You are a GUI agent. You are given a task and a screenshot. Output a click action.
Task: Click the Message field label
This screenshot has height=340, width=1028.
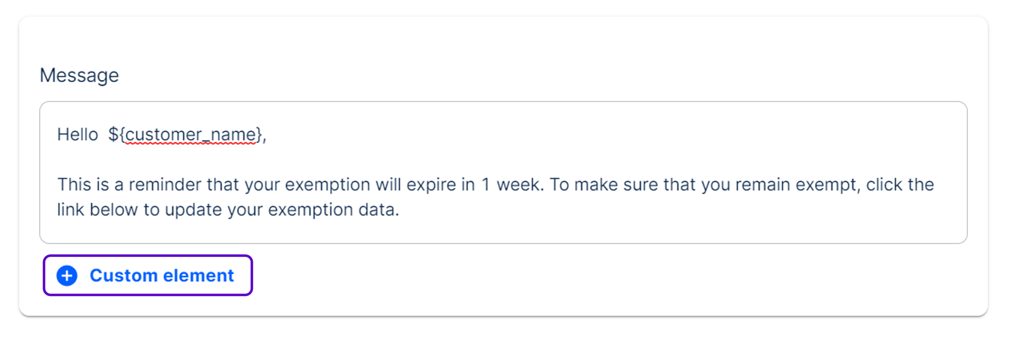(x=79, y=75)
